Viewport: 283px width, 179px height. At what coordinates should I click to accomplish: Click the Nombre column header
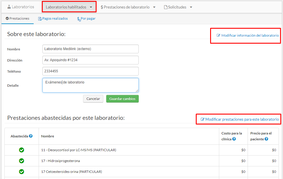coord(48,136)
